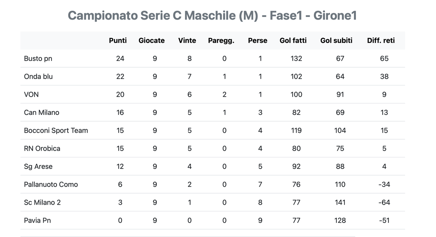Click the Pavia Pn team name
Viewport: 436px width, 237px height.
37,220
